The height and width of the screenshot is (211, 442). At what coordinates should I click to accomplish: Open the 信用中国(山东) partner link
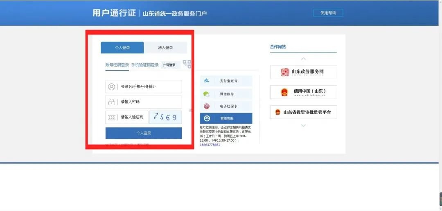coord(304,92)
